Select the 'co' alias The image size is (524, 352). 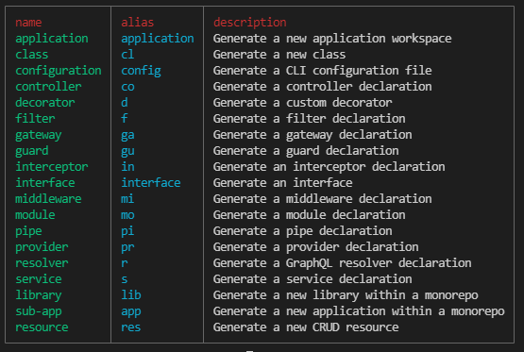click(127, 87)
